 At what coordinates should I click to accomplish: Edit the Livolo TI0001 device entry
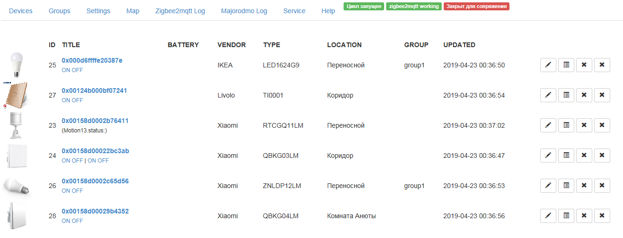[548, 95]
